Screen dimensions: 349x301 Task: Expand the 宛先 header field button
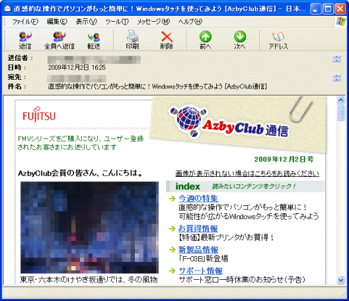coord(336,78)
